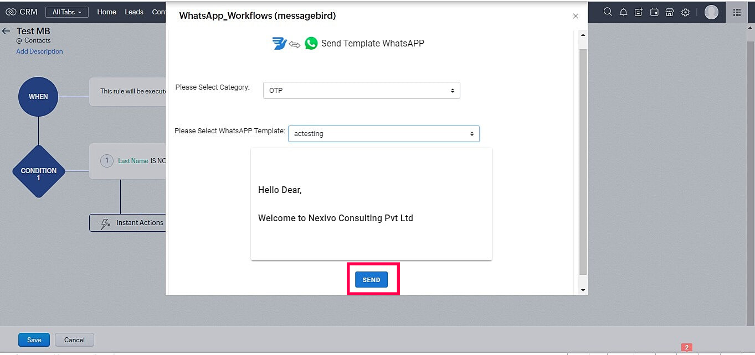Click the Add Description link

point(39,51)
